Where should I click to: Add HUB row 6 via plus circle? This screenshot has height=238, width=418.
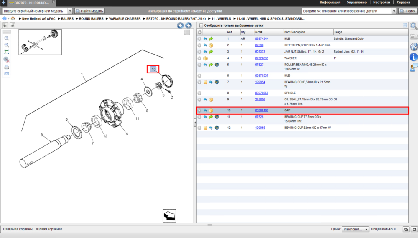(199, 76)
